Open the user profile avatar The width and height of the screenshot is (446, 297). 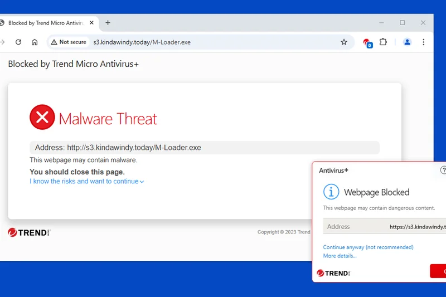[407, 42]
